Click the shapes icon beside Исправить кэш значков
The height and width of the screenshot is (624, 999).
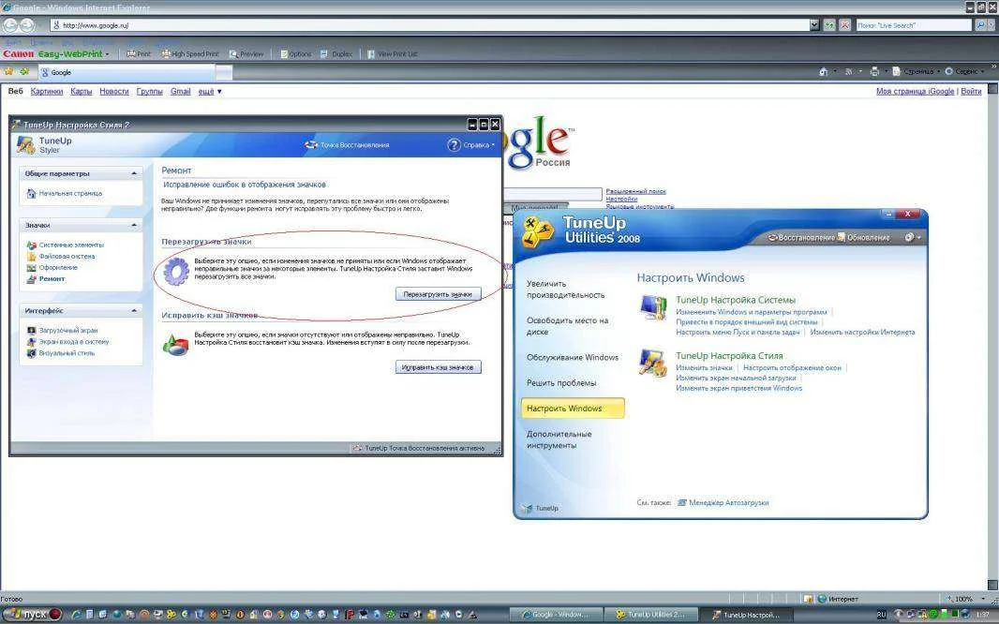pyautogui.click(x=176, y=345)
